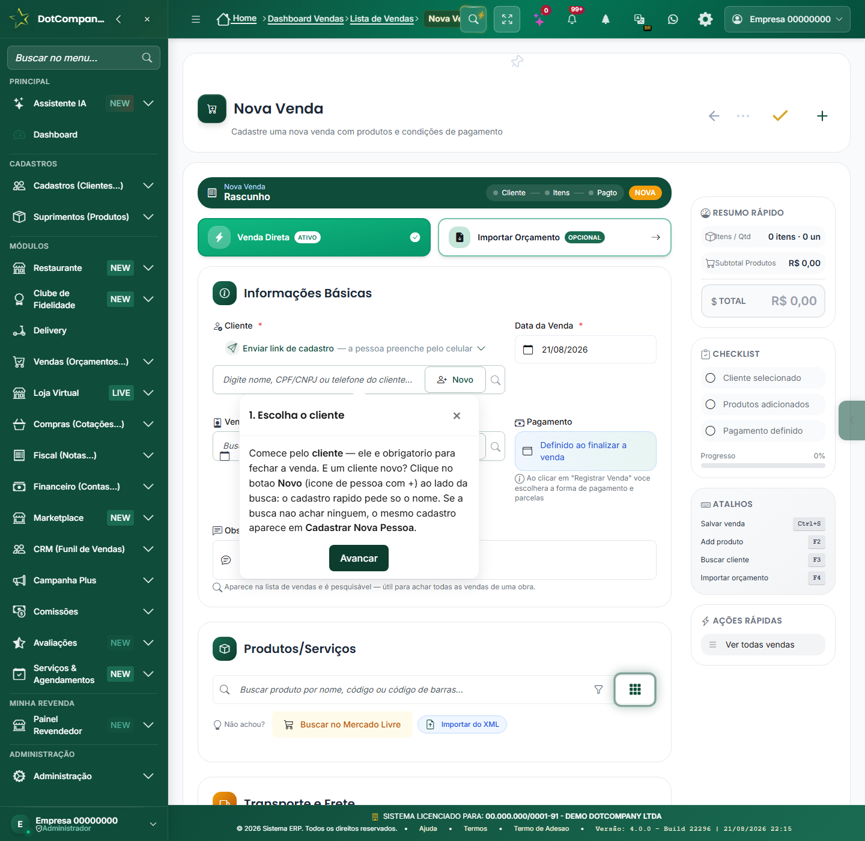Viewport: 865px width, 841px height.
Task: Expand Financeiro (Contas...) menu
Action: pyautogui.click(x=148, y=487)
